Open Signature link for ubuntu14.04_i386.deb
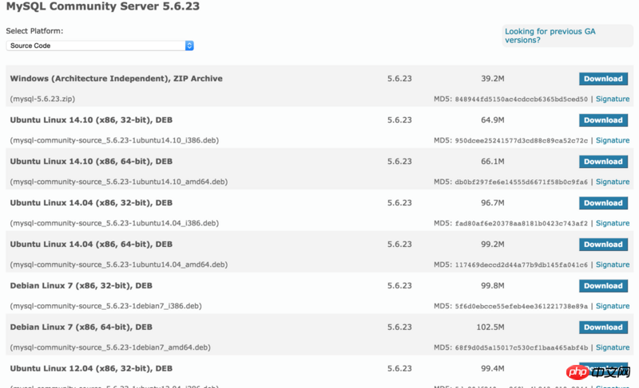The width and height of the screenshot is (639, 388). (613, 223)
